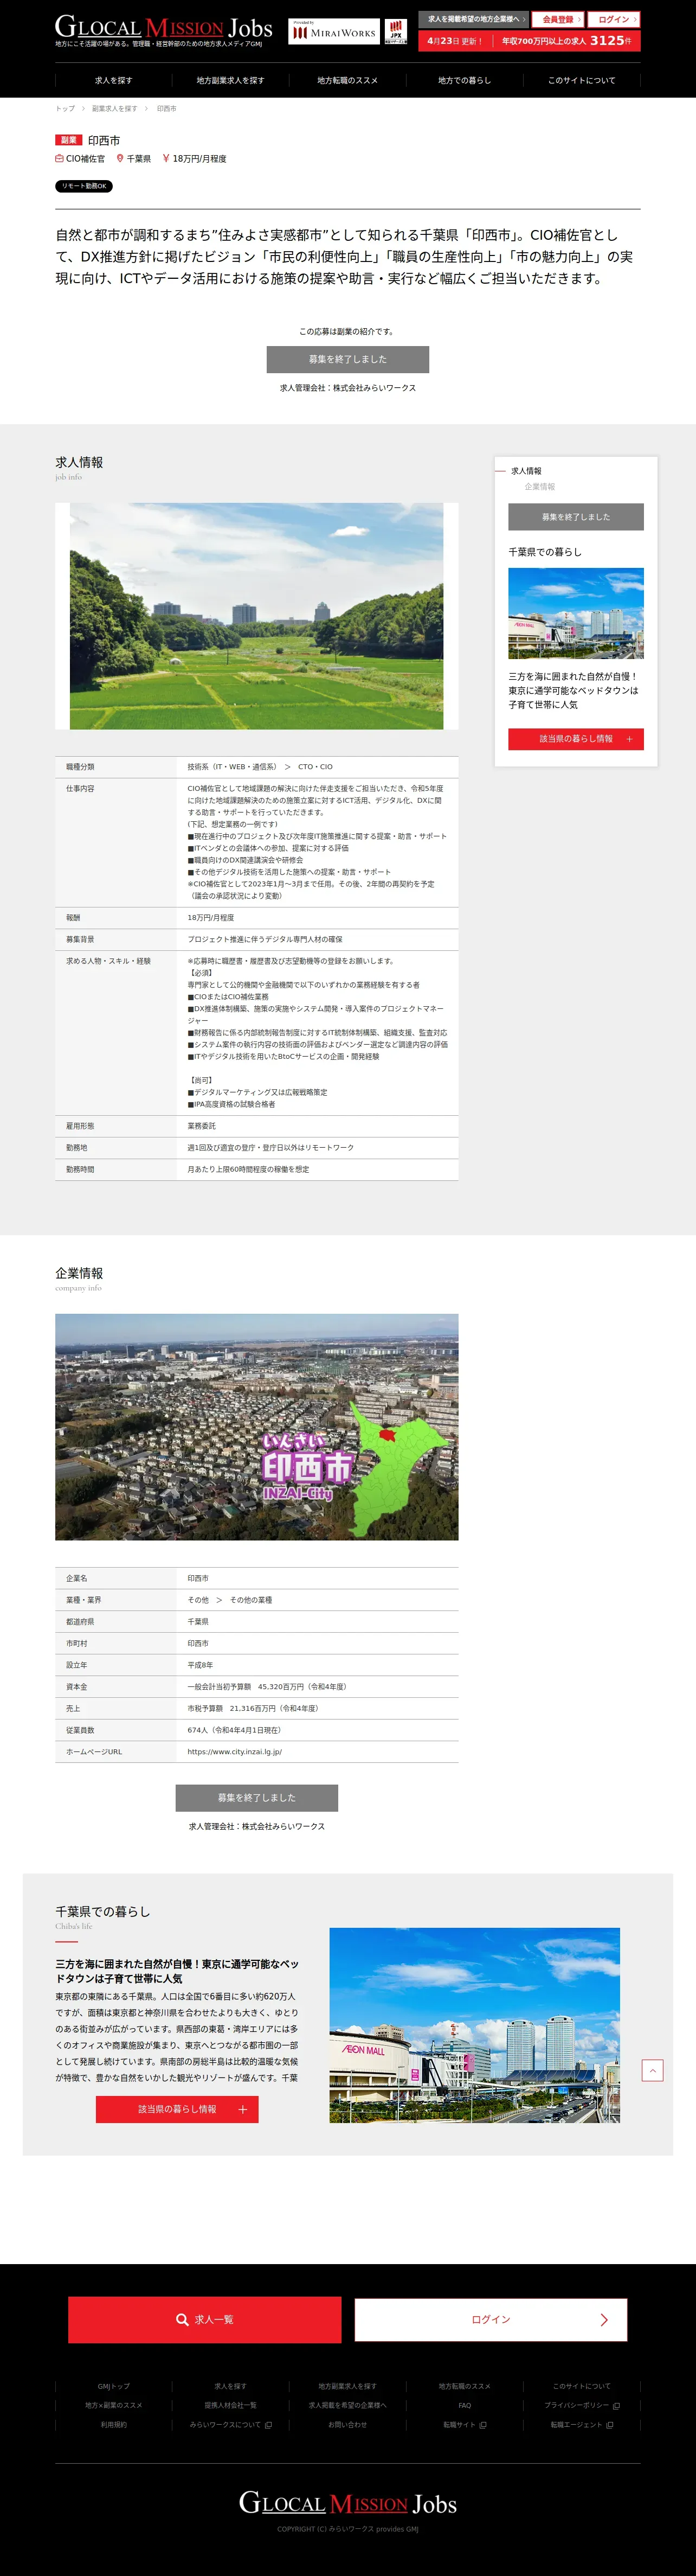696x2576 pixels.
Task: Click external-link icon next to みらいワークスについて
Action: coord(268,2424)
